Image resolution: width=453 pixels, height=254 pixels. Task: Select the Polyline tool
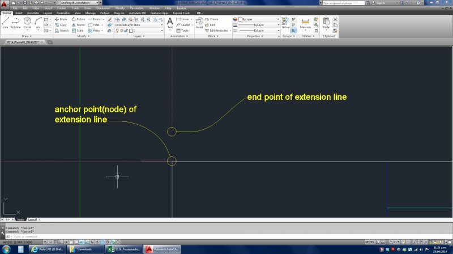pyautogui.click(x=16, y=23)
